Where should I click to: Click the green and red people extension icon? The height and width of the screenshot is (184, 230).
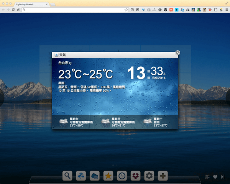point(199,10)
